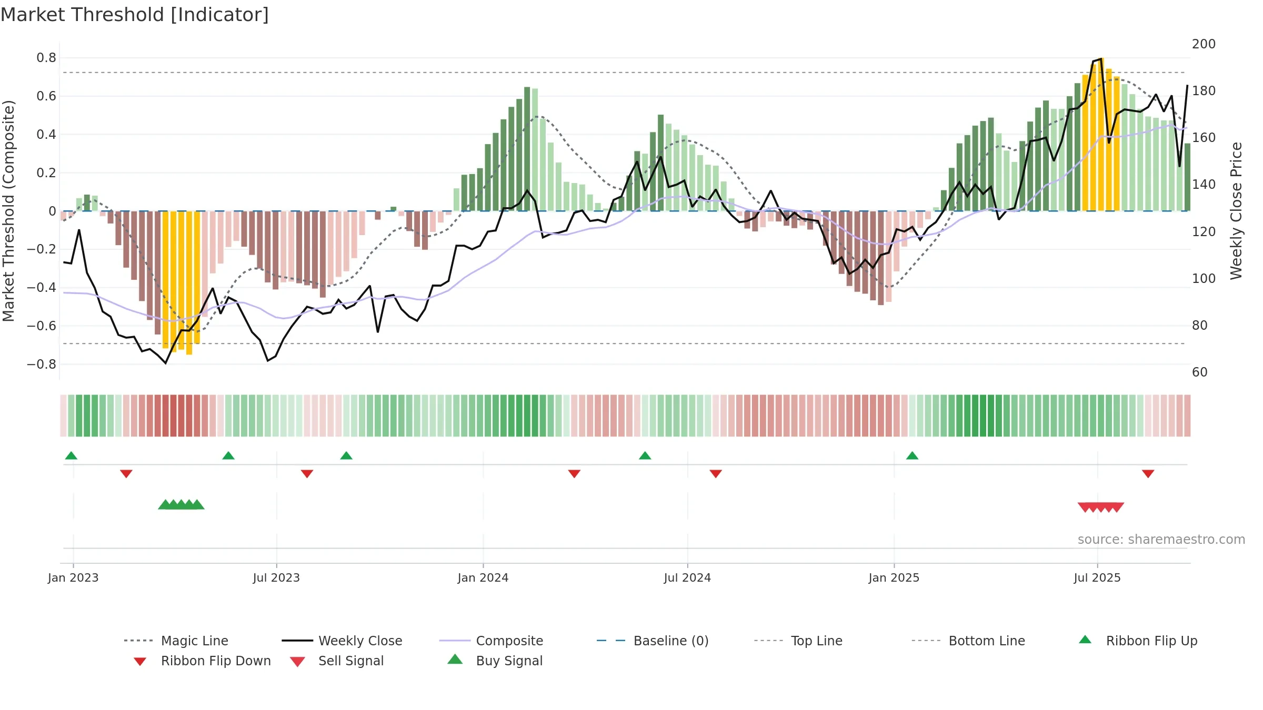The width and height of the screenshot is (1263, 710).
Task: Click the red flip-down marker between Jan 2023 and Jul 2023
Action: pos(126,474)
